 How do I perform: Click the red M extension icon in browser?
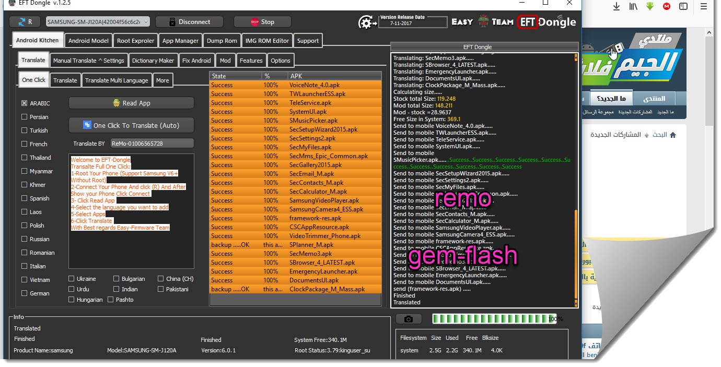pyautogui.click(x=667, y=6)
